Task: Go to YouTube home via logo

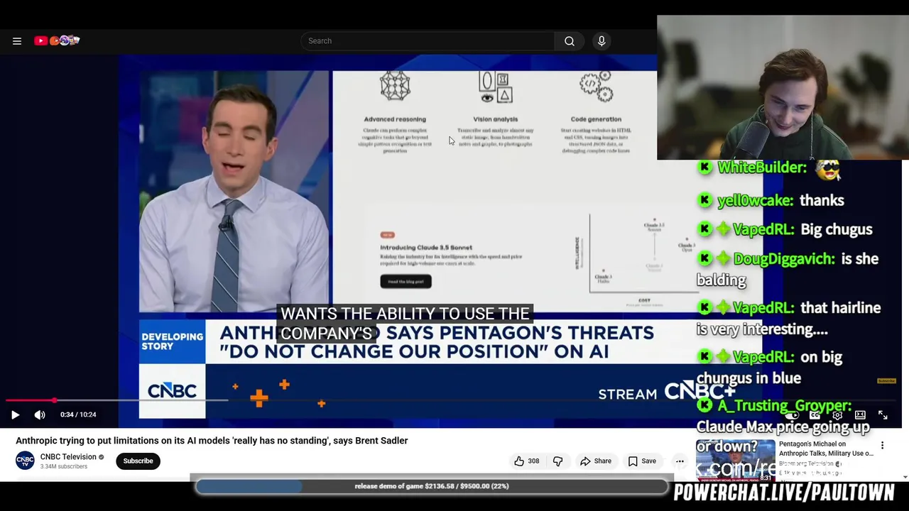Action: pyautogui.click(x=57, y=40)
